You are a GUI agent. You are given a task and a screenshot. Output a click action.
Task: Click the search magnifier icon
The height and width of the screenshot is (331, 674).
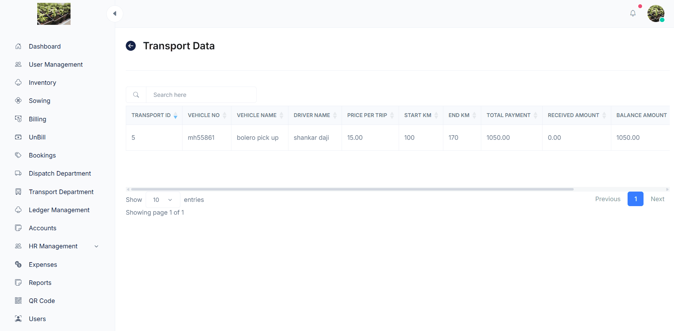pos(136,95)
